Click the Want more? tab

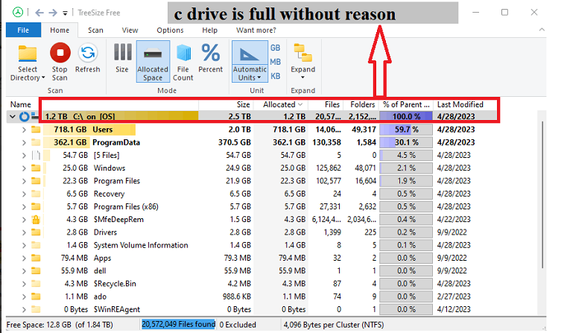256,30
